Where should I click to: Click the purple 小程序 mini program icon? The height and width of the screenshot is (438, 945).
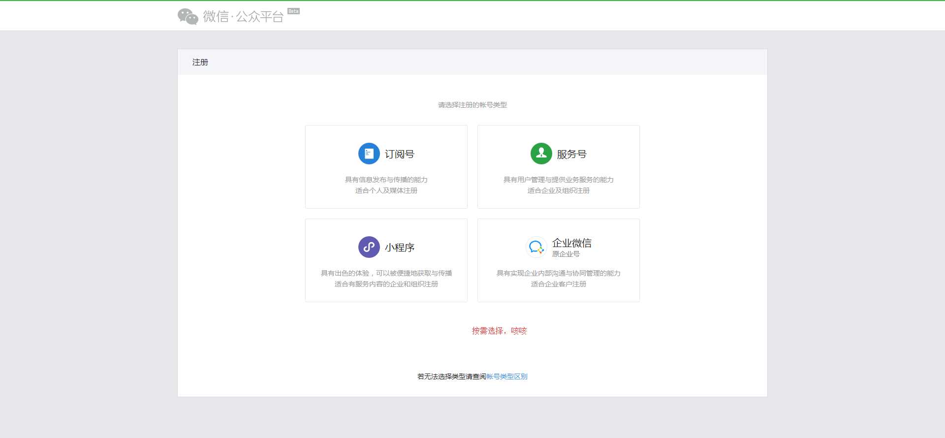(369, 247)
